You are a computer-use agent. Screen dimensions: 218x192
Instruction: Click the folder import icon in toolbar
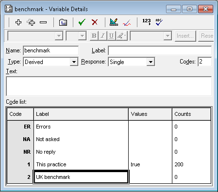63,22
